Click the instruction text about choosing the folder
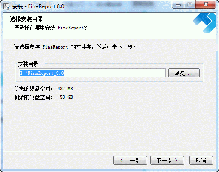The width and height of the screenshot is (219, 172). (x=75, y=47)
